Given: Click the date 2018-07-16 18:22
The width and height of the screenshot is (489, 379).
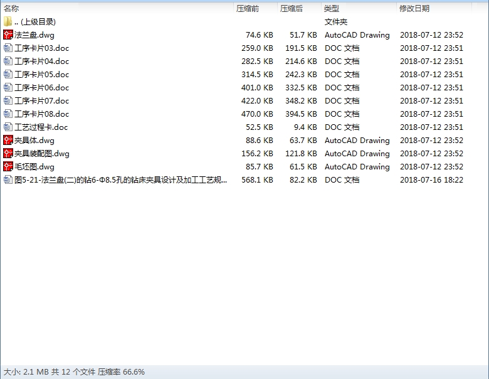Looking at the screenshot, I should point(431,180).
